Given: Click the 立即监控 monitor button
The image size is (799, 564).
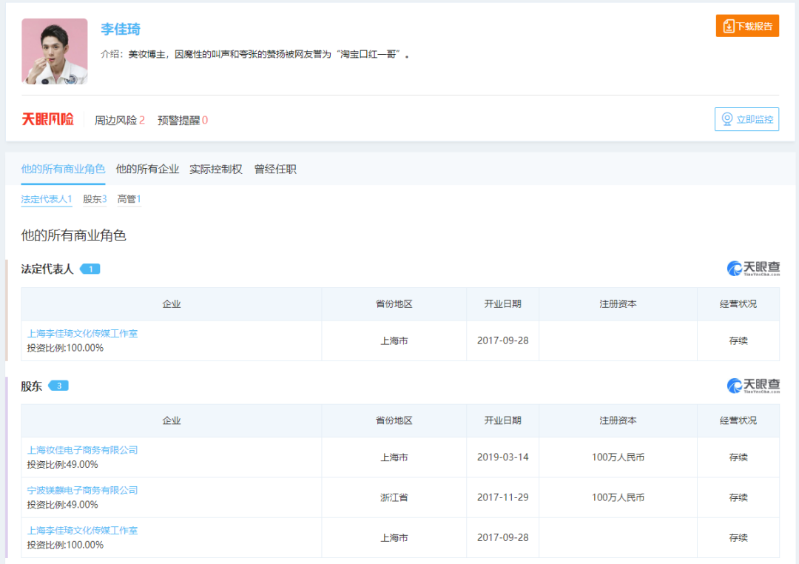Looking at the screenshot, I should coord(746,119).
